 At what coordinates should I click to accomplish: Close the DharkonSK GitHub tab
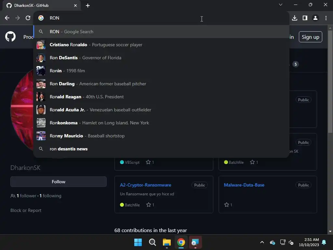75,6
